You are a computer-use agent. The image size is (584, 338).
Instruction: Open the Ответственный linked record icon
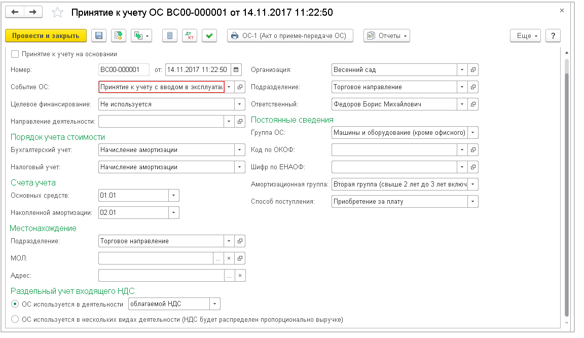pos(473,104)
